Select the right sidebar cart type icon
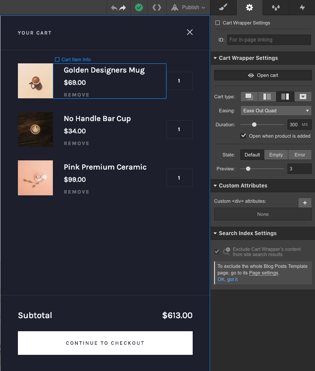Viewport: 315px width, 371px height. (x=285, y=97)
